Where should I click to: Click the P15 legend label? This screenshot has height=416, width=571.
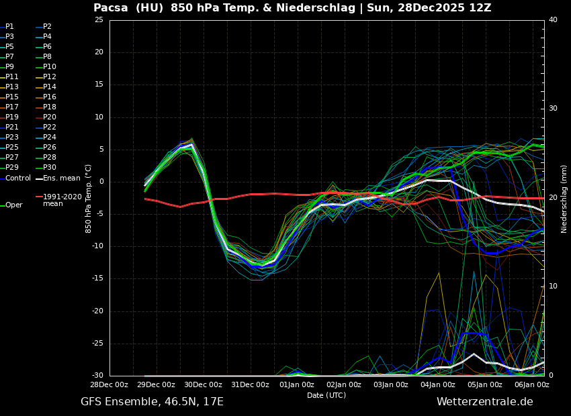[x=12, y=97]
